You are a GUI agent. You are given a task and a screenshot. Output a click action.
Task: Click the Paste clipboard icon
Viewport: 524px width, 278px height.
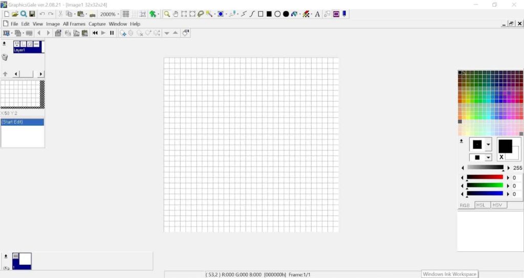click(x=80, y=14)
